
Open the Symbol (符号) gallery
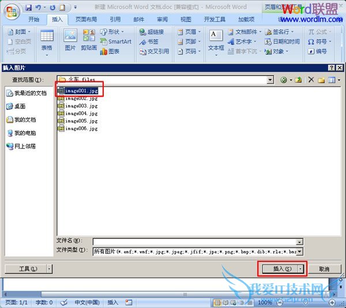tap(319, 41)
